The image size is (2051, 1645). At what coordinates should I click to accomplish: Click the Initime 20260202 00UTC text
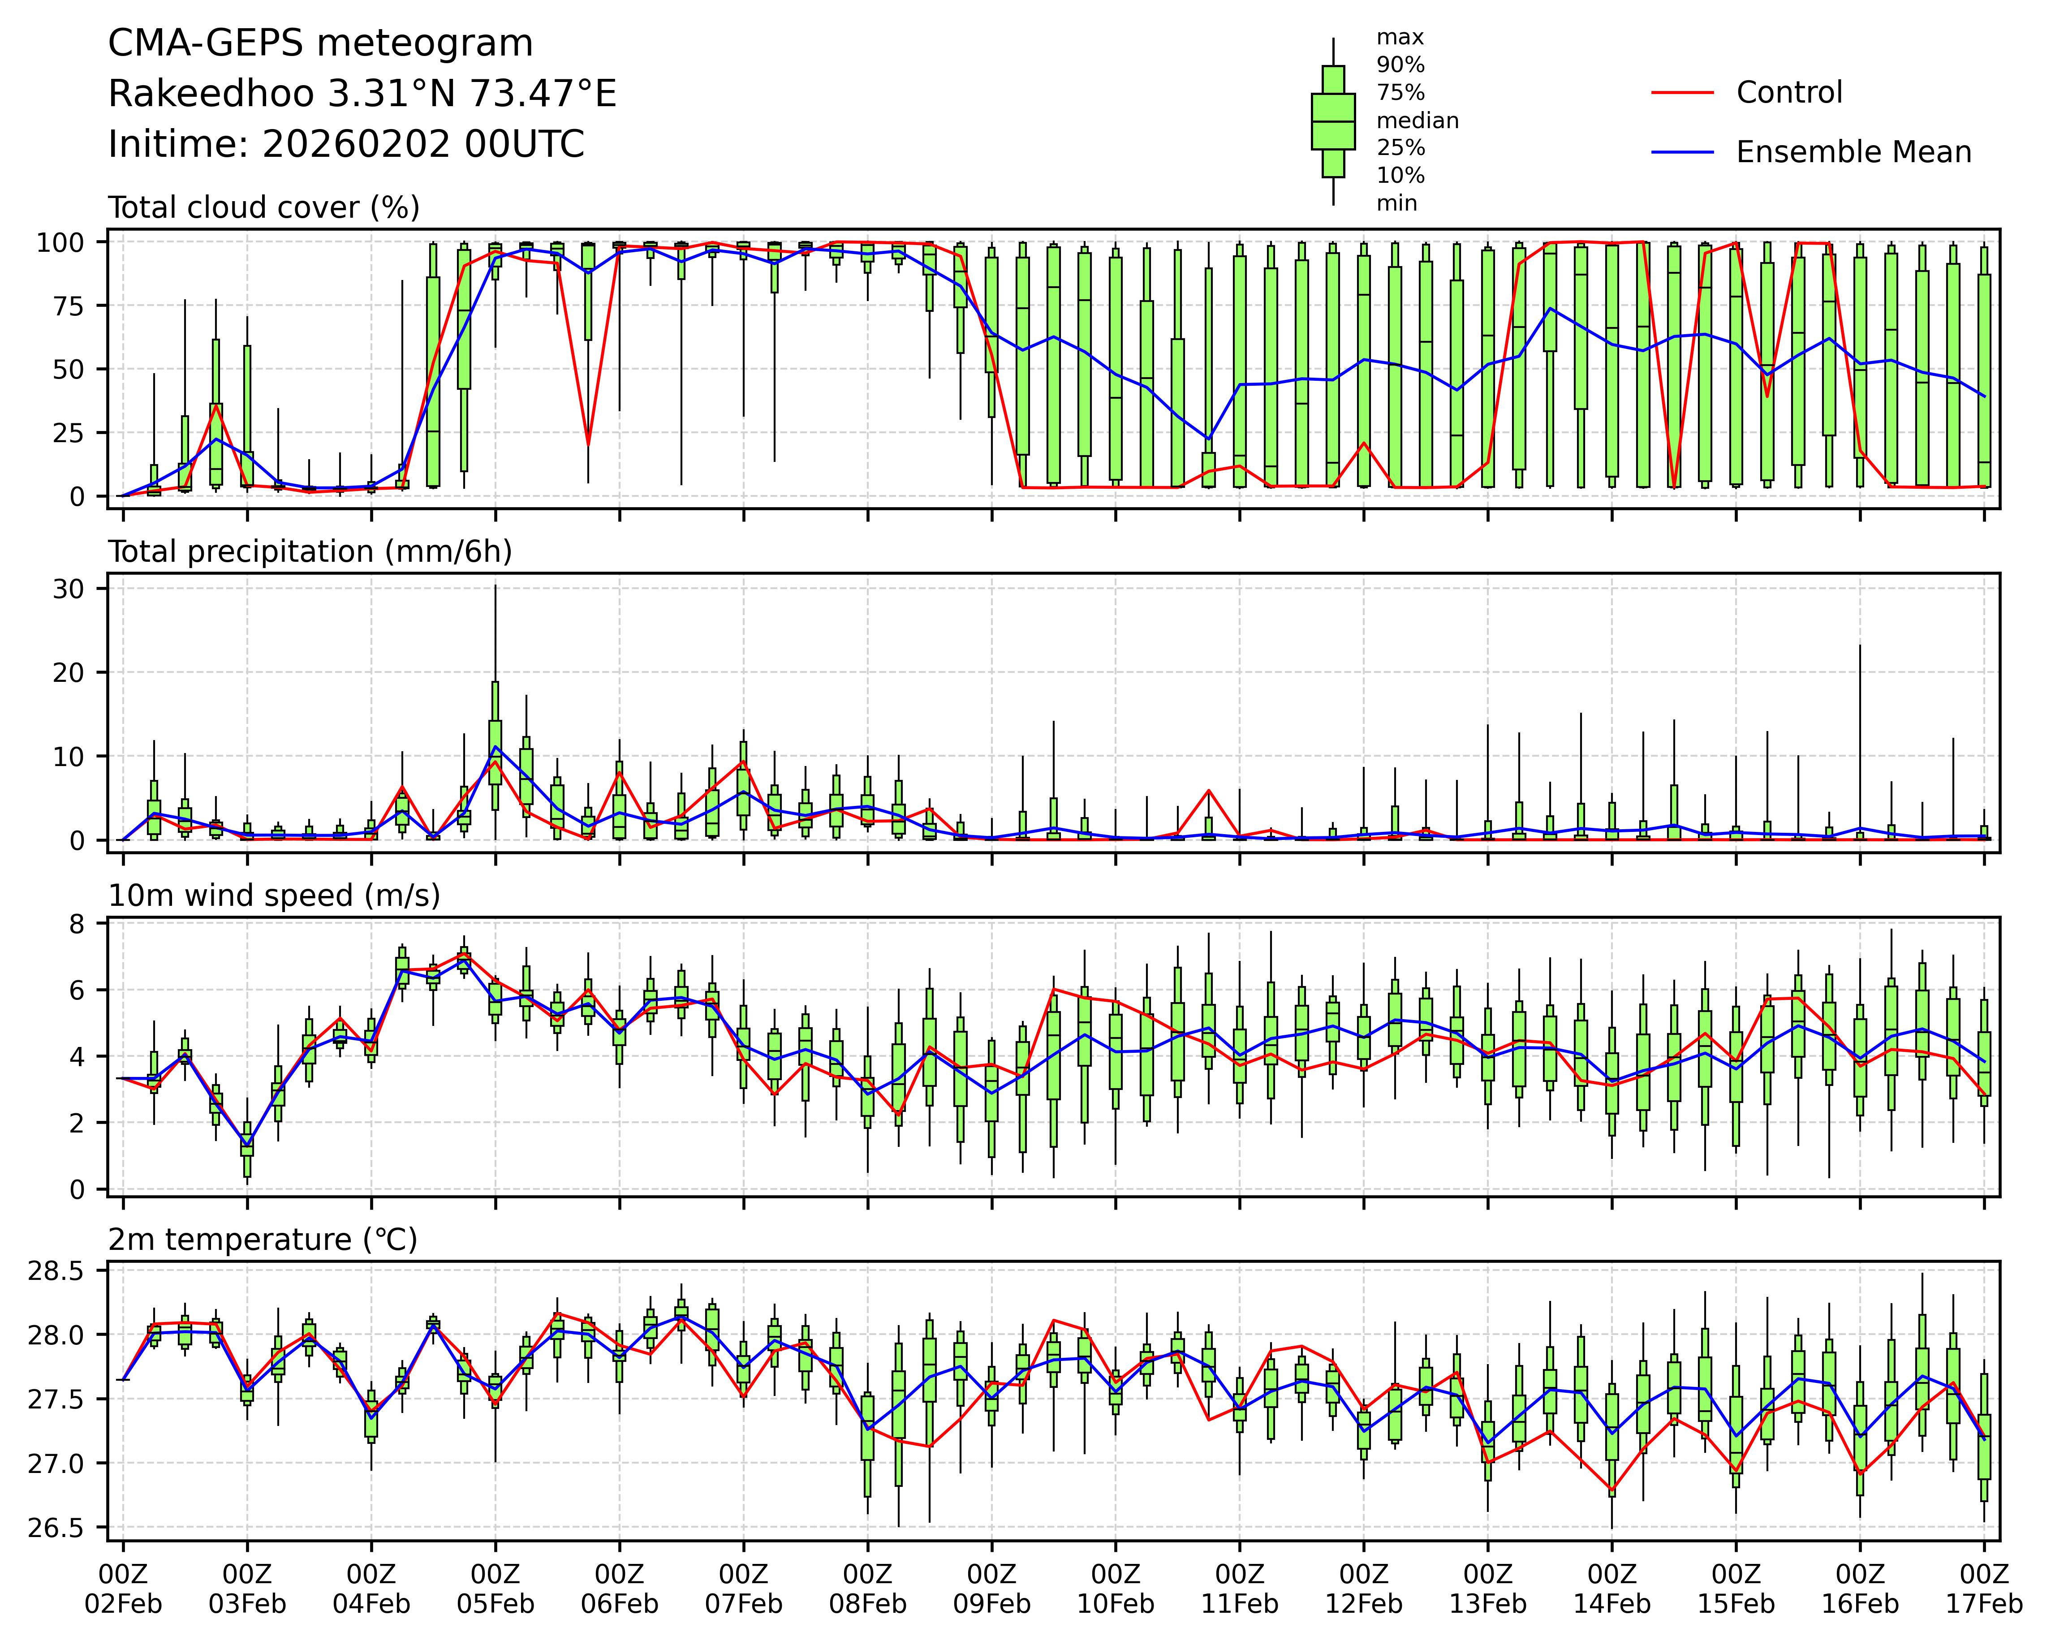[x=346, y=145]
